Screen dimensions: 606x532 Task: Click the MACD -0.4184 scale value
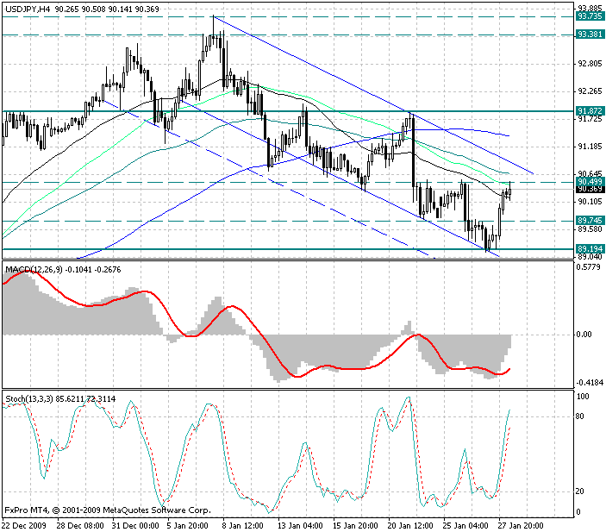[590, 383]
